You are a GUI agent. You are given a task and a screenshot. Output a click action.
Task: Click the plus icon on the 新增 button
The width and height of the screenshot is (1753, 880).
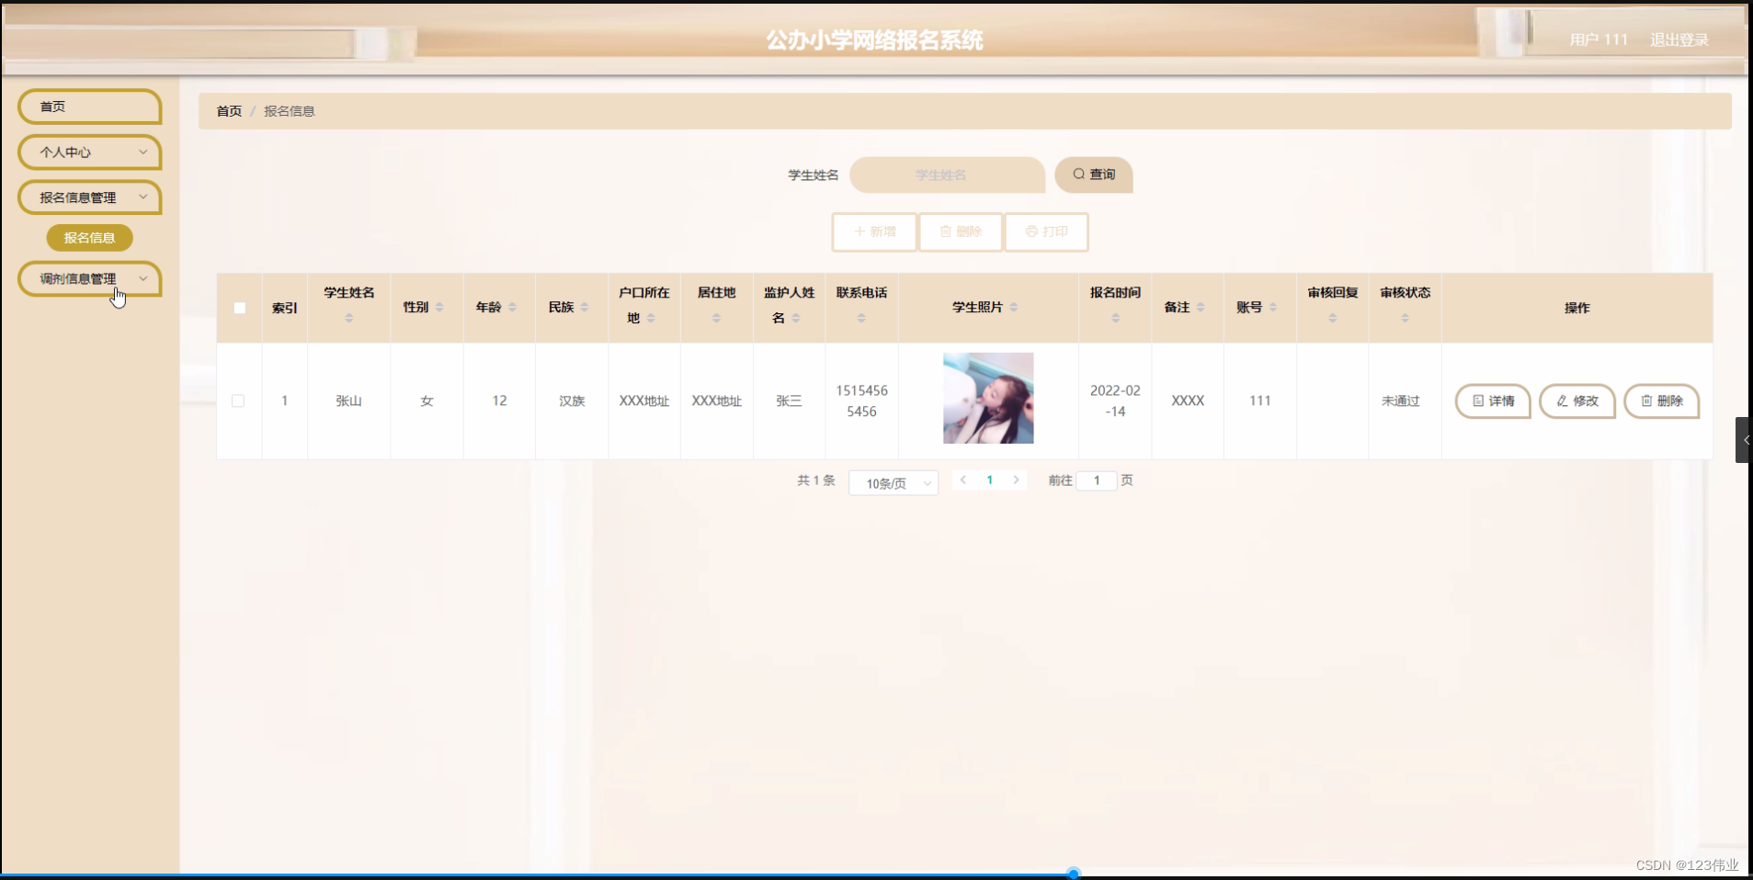(x=859, y=231)
